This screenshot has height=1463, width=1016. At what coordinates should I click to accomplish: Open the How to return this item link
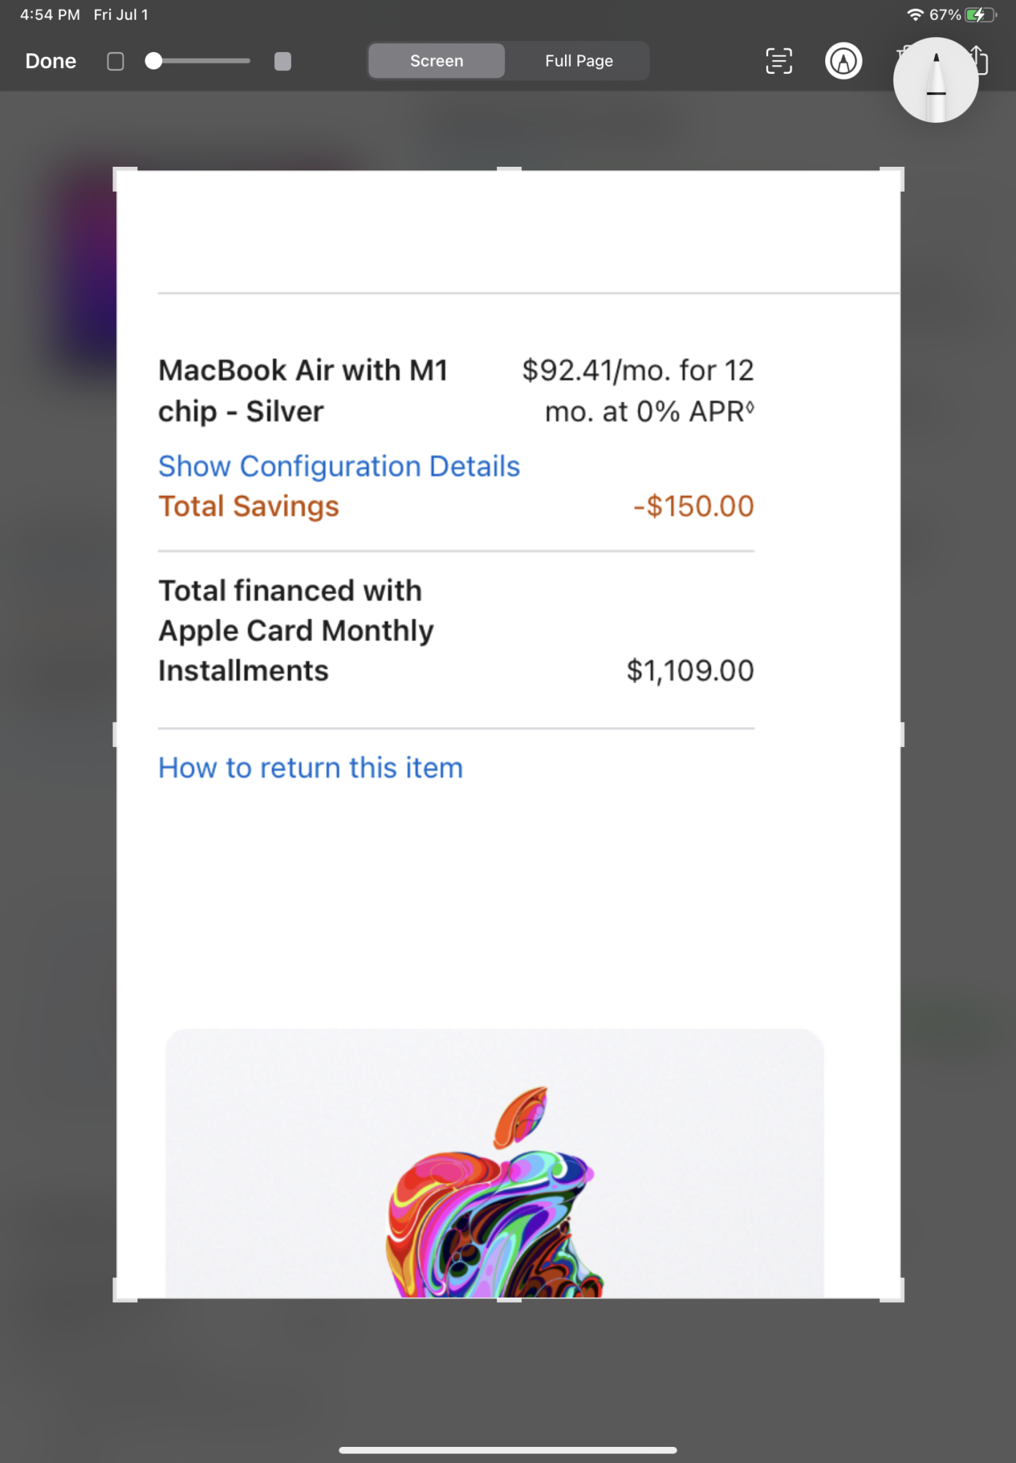pos(311,767)
